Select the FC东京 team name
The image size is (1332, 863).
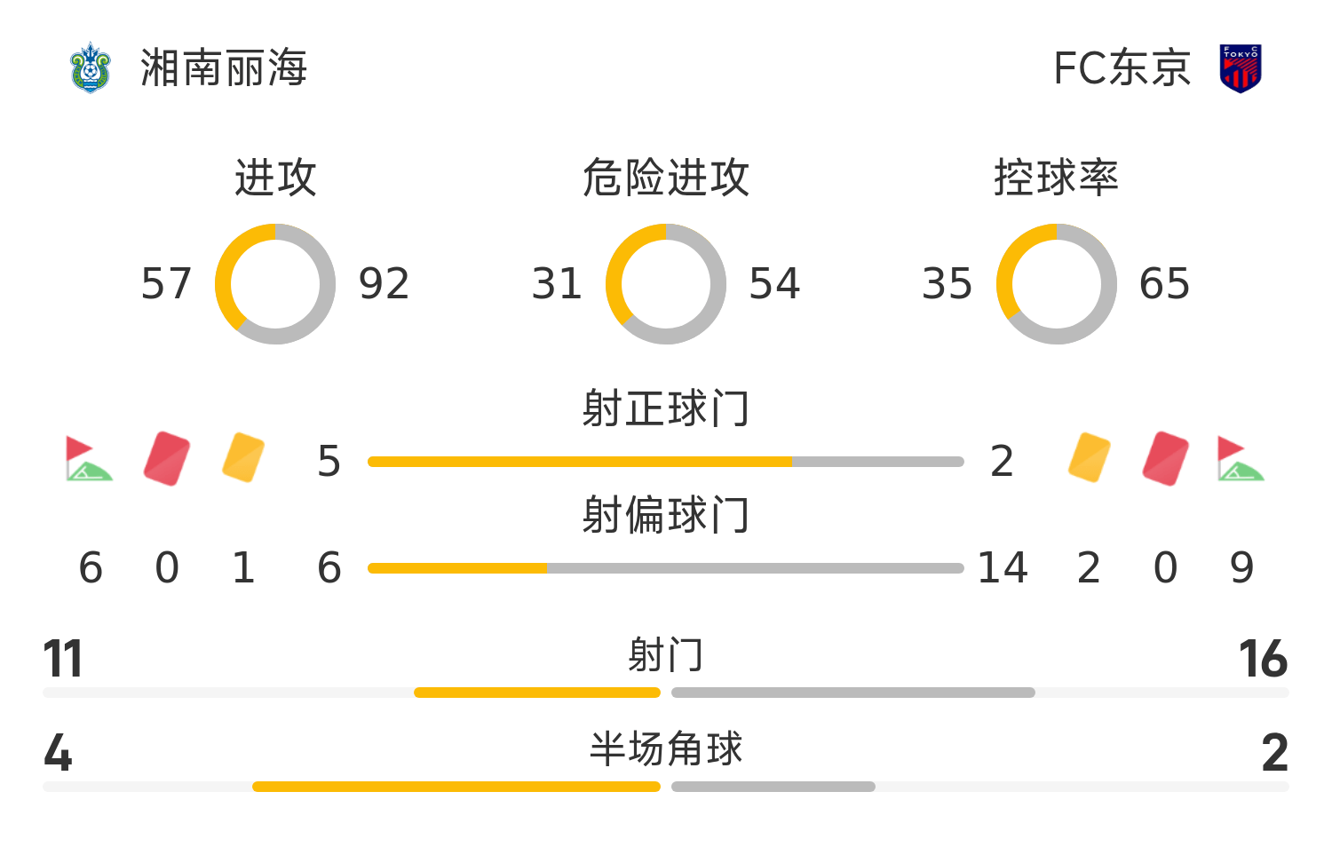click(x=1122, y=68)
